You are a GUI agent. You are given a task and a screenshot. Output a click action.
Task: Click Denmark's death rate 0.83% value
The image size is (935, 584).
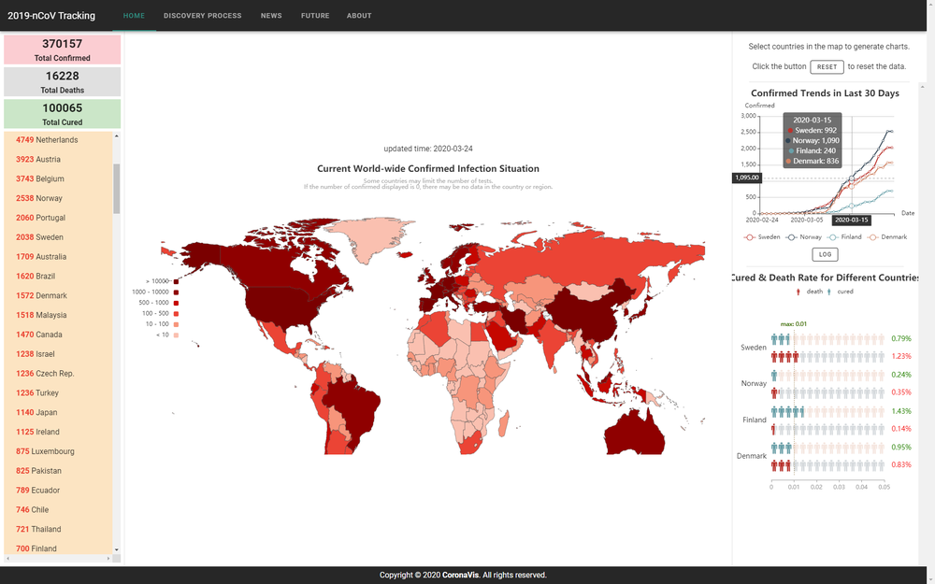901,464
